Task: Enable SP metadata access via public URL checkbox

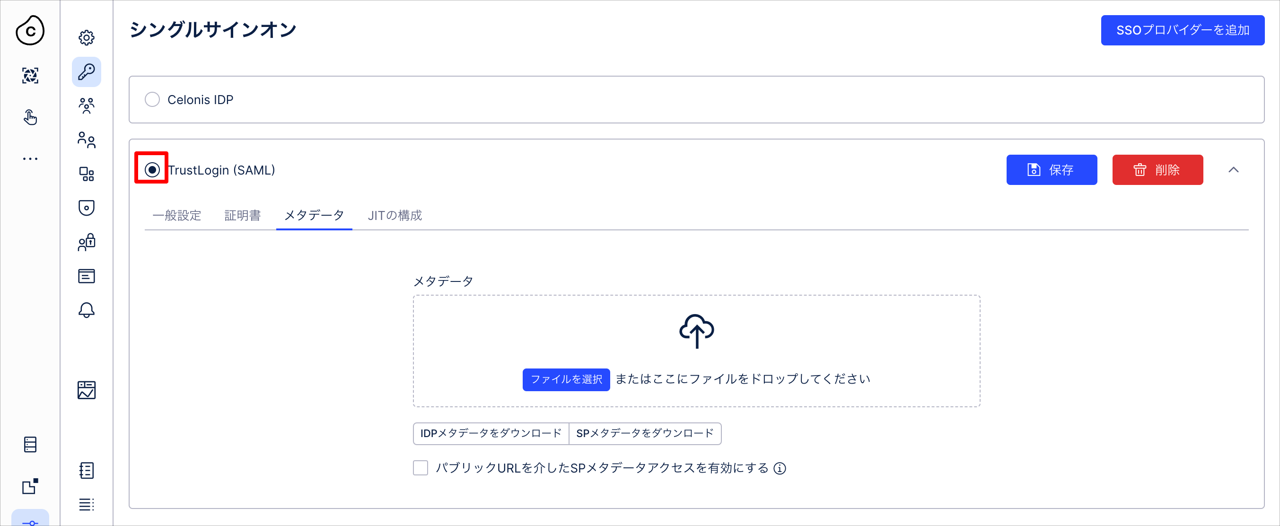Action: [421, 468]
